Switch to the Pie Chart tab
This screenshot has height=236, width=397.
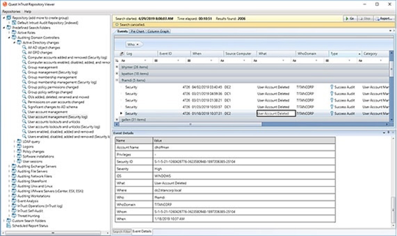[x=137, y=31]
